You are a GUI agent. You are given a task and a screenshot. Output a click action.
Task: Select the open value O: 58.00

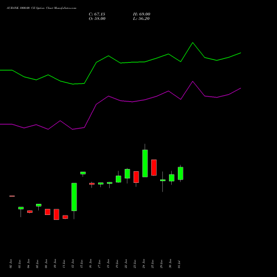97,19
